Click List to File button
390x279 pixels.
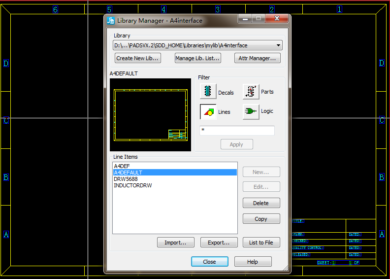(261, 243)
